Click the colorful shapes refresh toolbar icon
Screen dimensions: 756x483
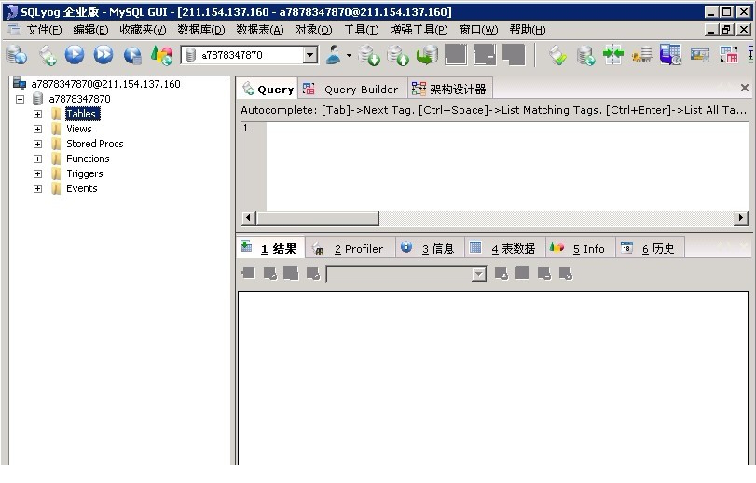pos(161,55)
